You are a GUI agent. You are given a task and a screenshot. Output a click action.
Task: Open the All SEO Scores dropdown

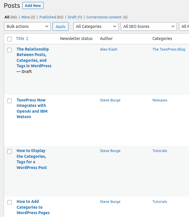click(x=149, y=26)
